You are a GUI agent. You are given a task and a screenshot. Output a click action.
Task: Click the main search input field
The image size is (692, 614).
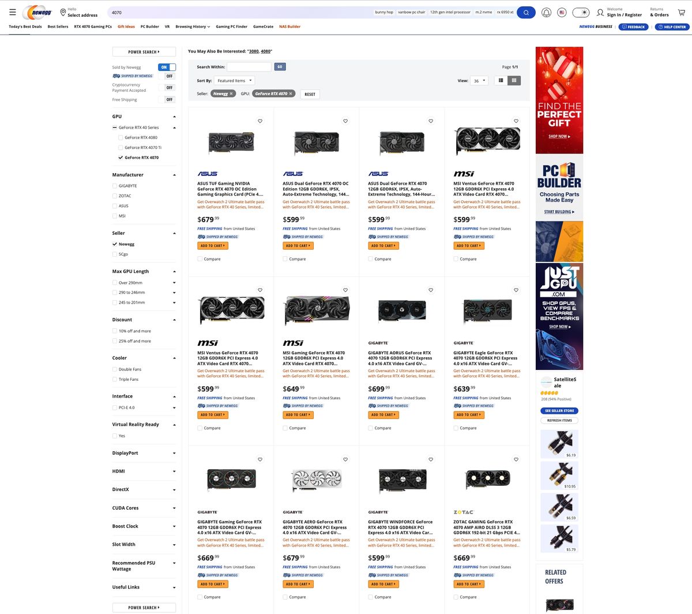240,12
